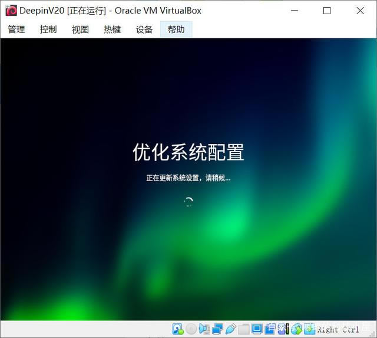Click the network adapters status icon
The width and height of the screenshot is (377, 338).
click(x=217, y=329)
